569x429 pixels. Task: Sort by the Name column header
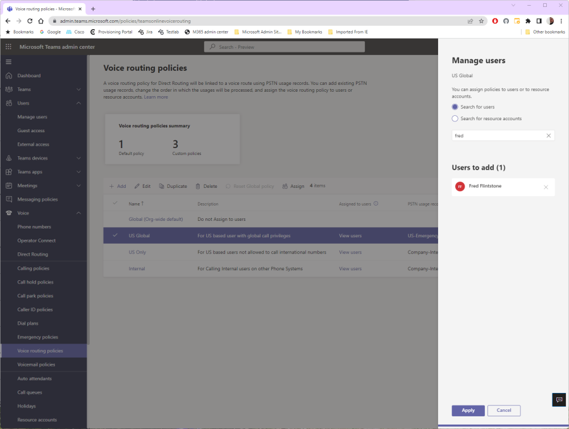click(136, 204)
